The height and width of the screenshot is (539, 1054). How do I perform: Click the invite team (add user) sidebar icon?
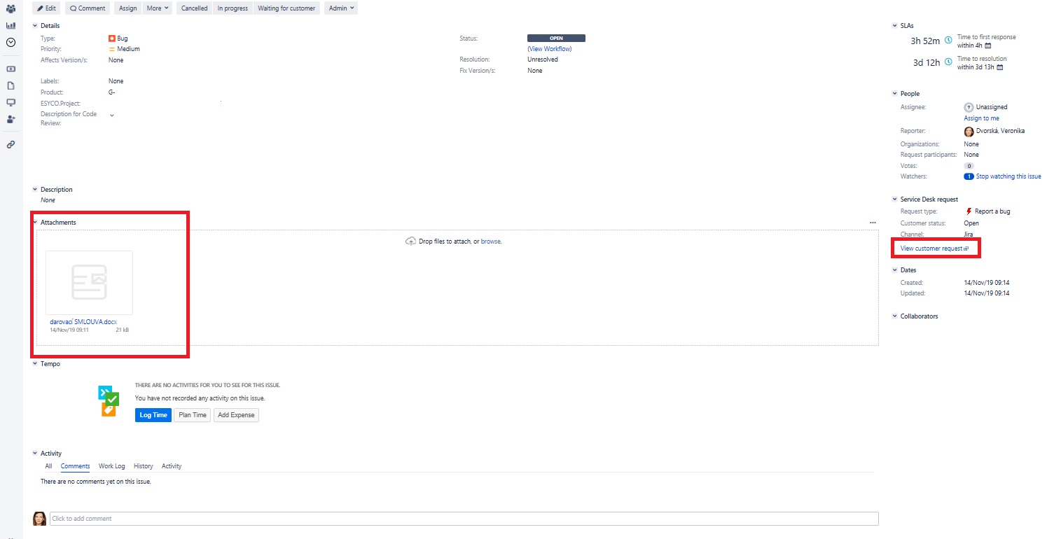tap(11, 119)
